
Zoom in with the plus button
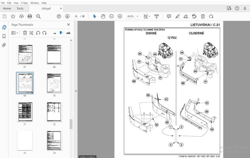coord(120,16)
